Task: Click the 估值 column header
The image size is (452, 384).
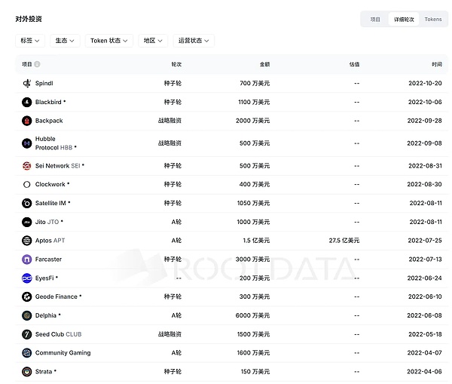Action: click(x=354, y=64)
